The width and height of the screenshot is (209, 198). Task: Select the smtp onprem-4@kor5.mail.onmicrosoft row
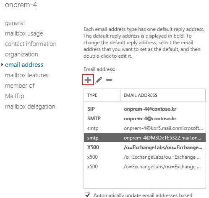[x=145, y=128]
